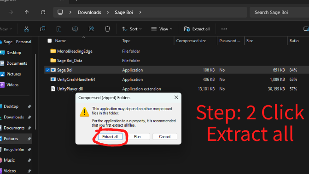Screen dimensions: 309x174
Task: Unpin Pictures pin icon in quick access
Action: pyautogui.click(x=29, y=139)
